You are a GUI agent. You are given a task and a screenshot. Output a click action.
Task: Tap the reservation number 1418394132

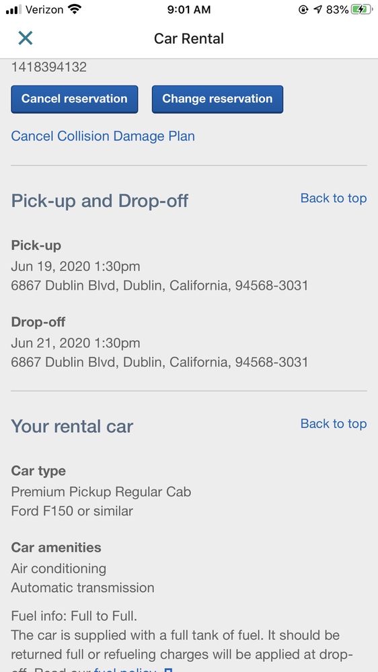(49, 67)
